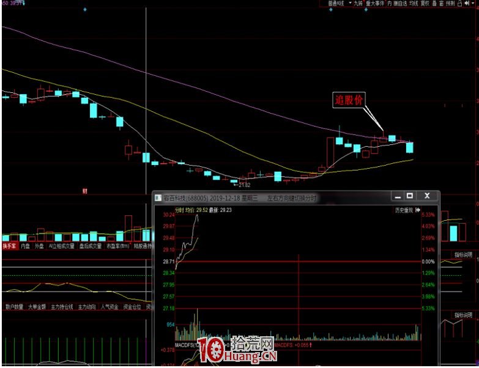Select the AI立桩成交量 tab
The height and width of the screenshot is (368, 479).
[x=62, y=246]
